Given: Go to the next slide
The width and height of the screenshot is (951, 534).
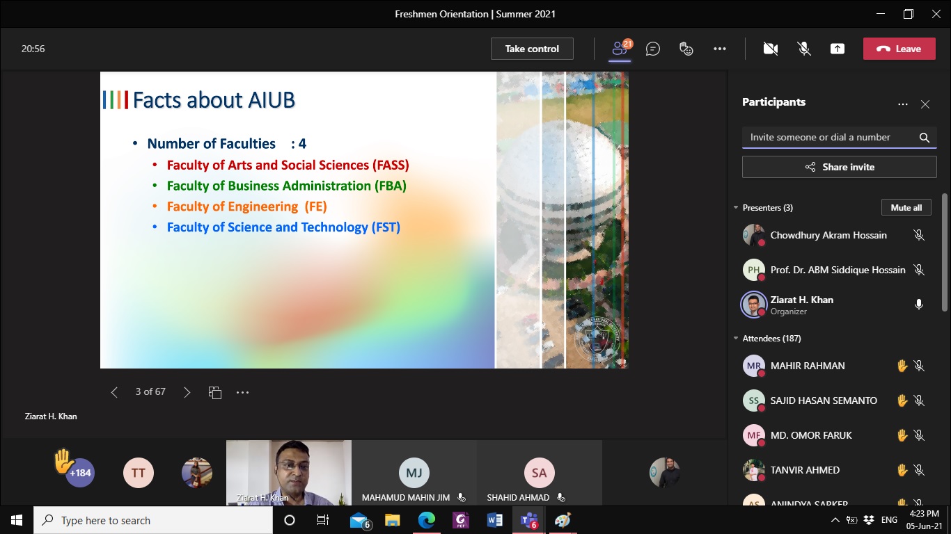Looking at the screenshot, I should [187, 392].
